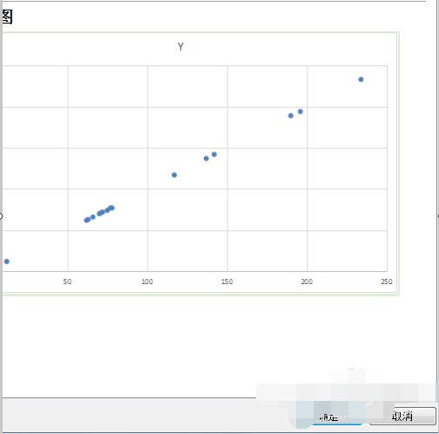Click the 图 heading text above the preview
Image resolution: width=439 pixels, height=434 pixels.
[x=6, y=17]
